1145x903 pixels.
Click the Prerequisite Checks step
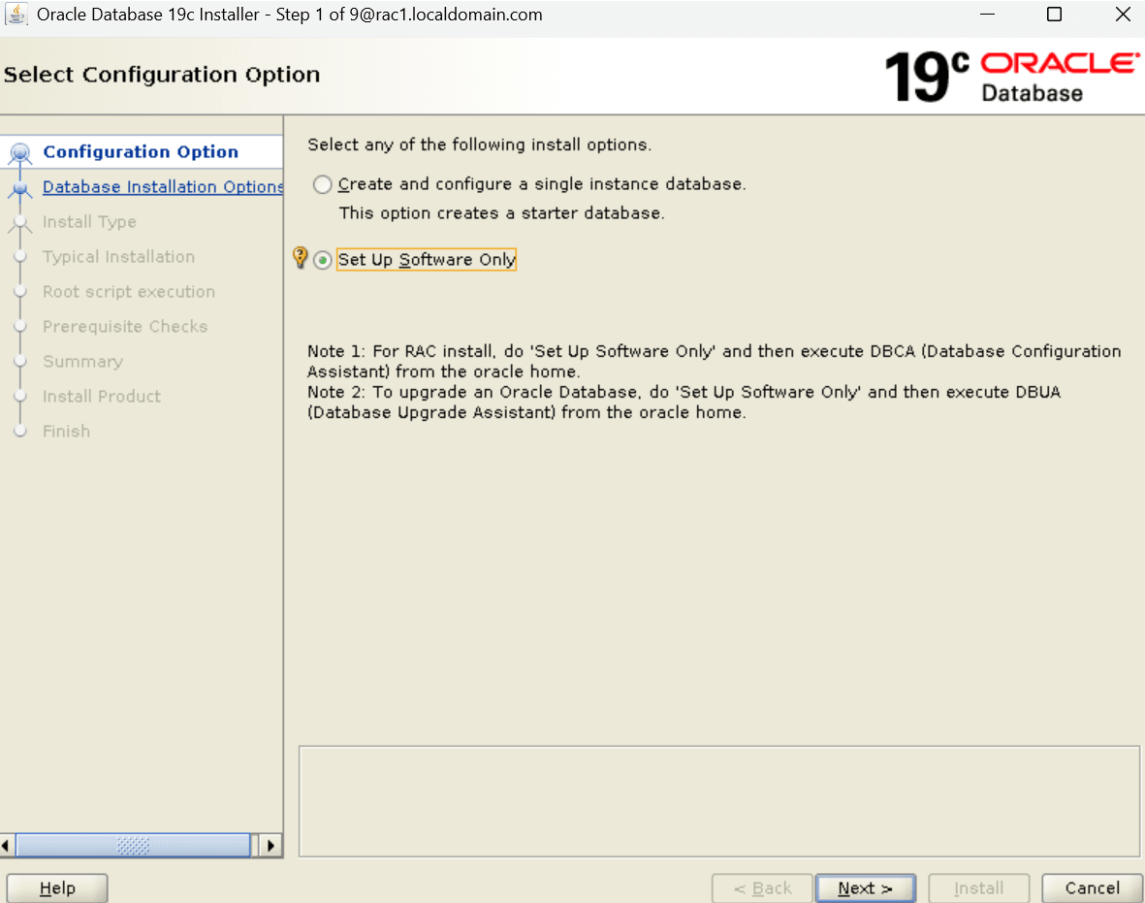[x=125, y=327]
